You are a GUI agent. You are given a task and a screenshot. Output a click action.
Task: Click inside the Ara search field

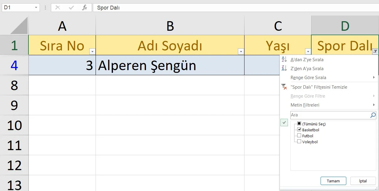point(327,115)
